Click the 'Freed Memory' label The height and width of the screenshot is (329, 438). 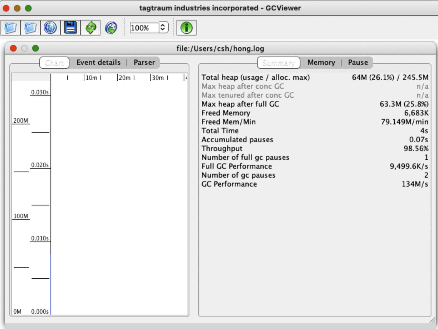point(226,113)
